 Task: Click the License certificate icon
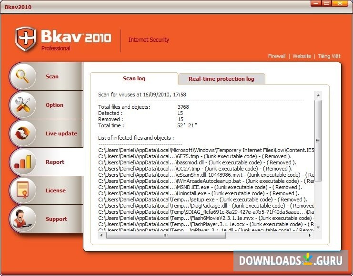pyautogui.click(x=23, y=190)
